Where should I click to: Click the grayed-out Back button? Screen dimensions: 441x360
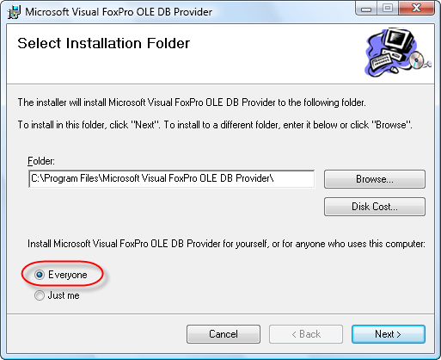pyautogui.click(x=306, y=334)
